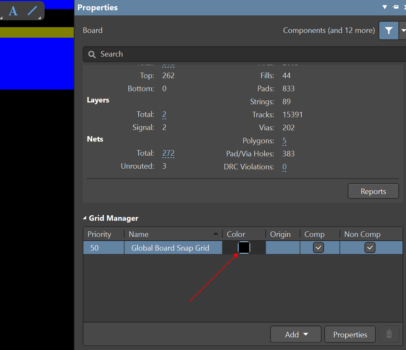Select the Place Line tool
Image resolution: width=406 pixels, height=350 pixels.
click(33, 11)
